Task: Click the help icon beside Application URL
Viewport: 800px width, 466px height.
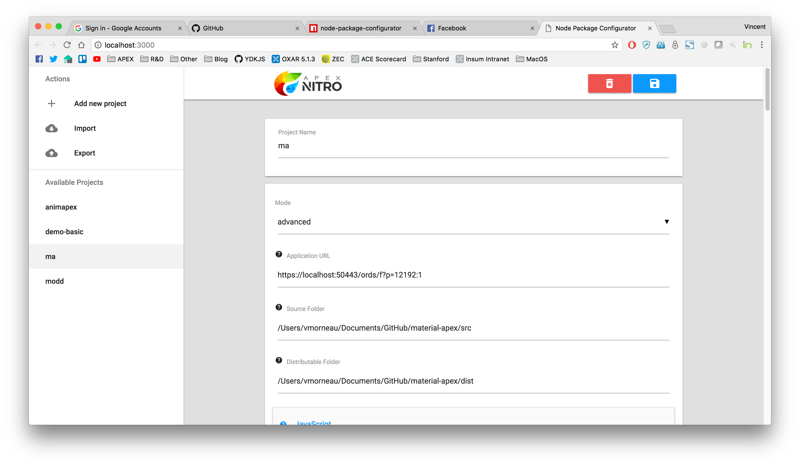Action: pyautogui.click(x=279, y=254)
